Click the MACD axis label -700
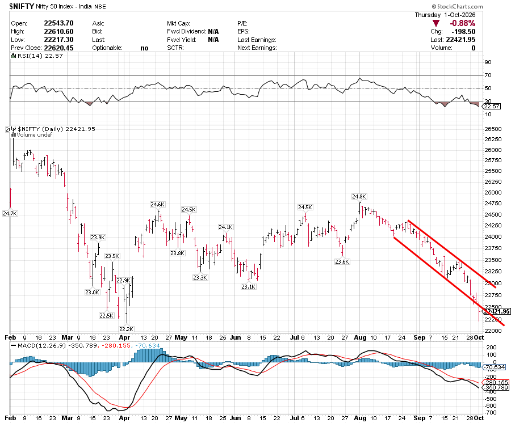The image size is (511, 423). click(x=491, y=413)
